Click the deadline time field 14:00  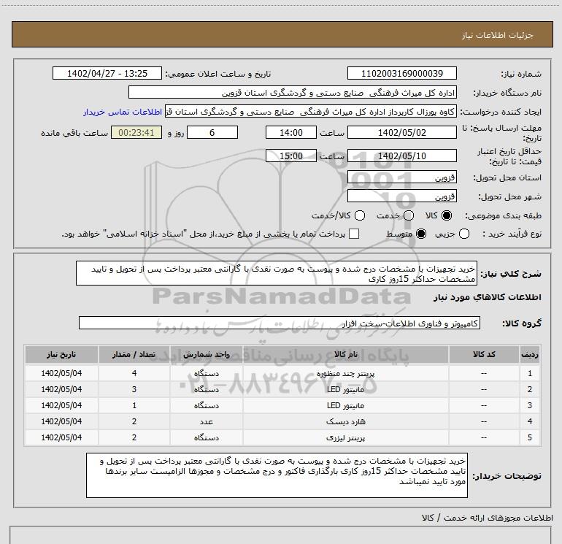click(x=291, y=132)
